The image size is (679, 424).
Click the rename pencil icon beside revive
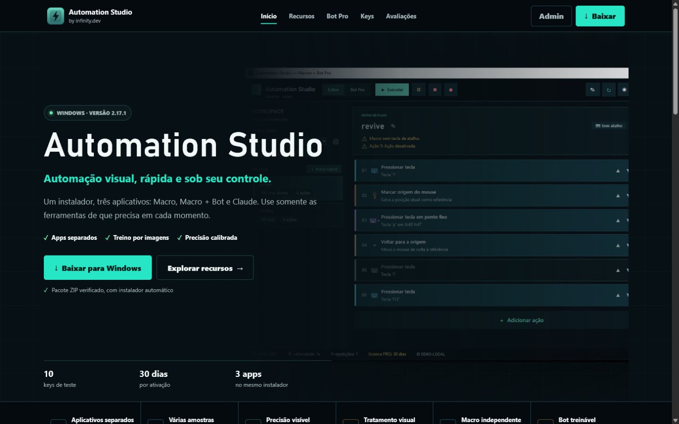pyautogui.click(x=393, y=126)
